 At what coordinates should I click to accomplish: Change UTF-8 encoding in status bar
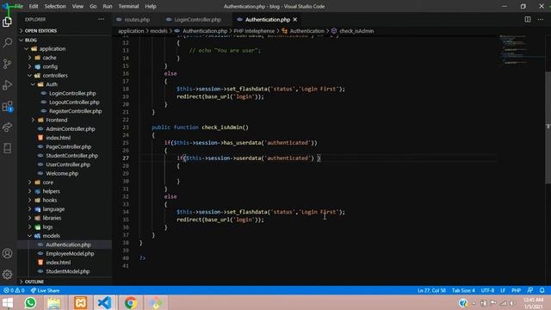coord(487,291)
